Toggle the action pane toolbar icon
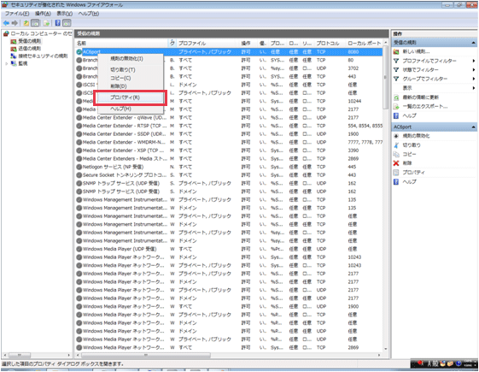The image size is (479, 372). point(67,23)
